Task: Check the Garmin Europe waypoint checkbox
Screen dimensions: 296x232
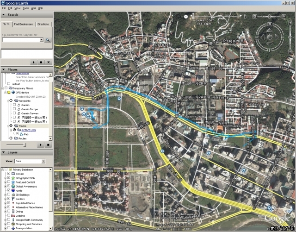Action: click(14, 109)
